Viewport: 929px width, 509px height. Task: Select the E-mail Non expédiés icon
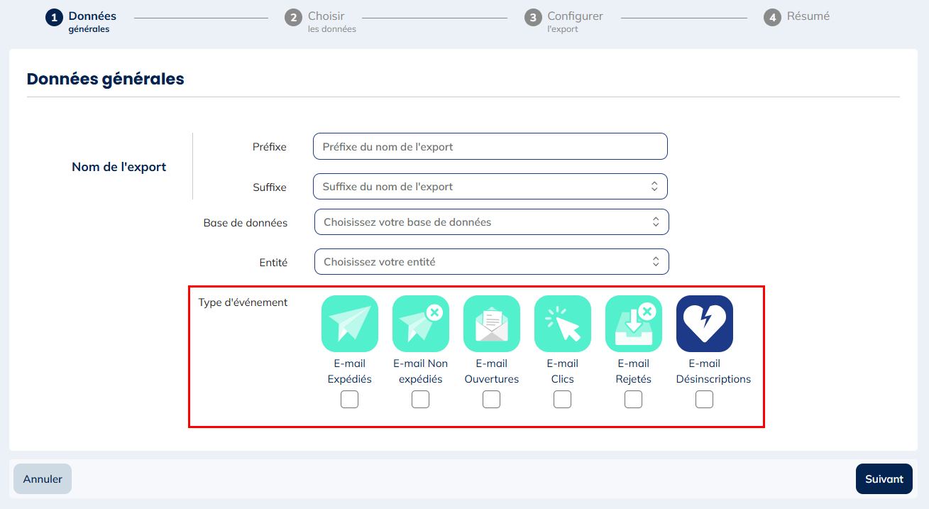(420, 324)
